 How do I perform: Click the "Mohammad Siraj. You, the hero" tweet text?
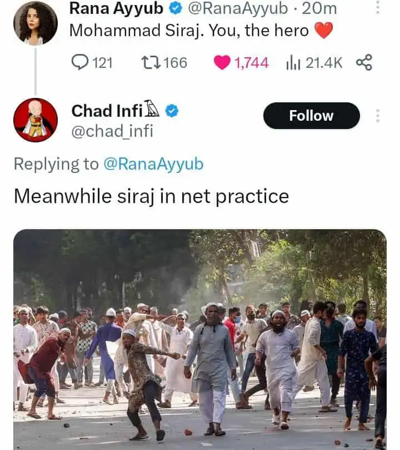pyautogui.click(x=189, y=31)
